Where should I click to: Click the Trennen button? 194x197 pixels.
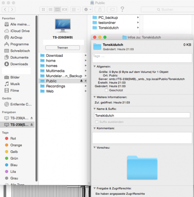click(x=62, y=48)
